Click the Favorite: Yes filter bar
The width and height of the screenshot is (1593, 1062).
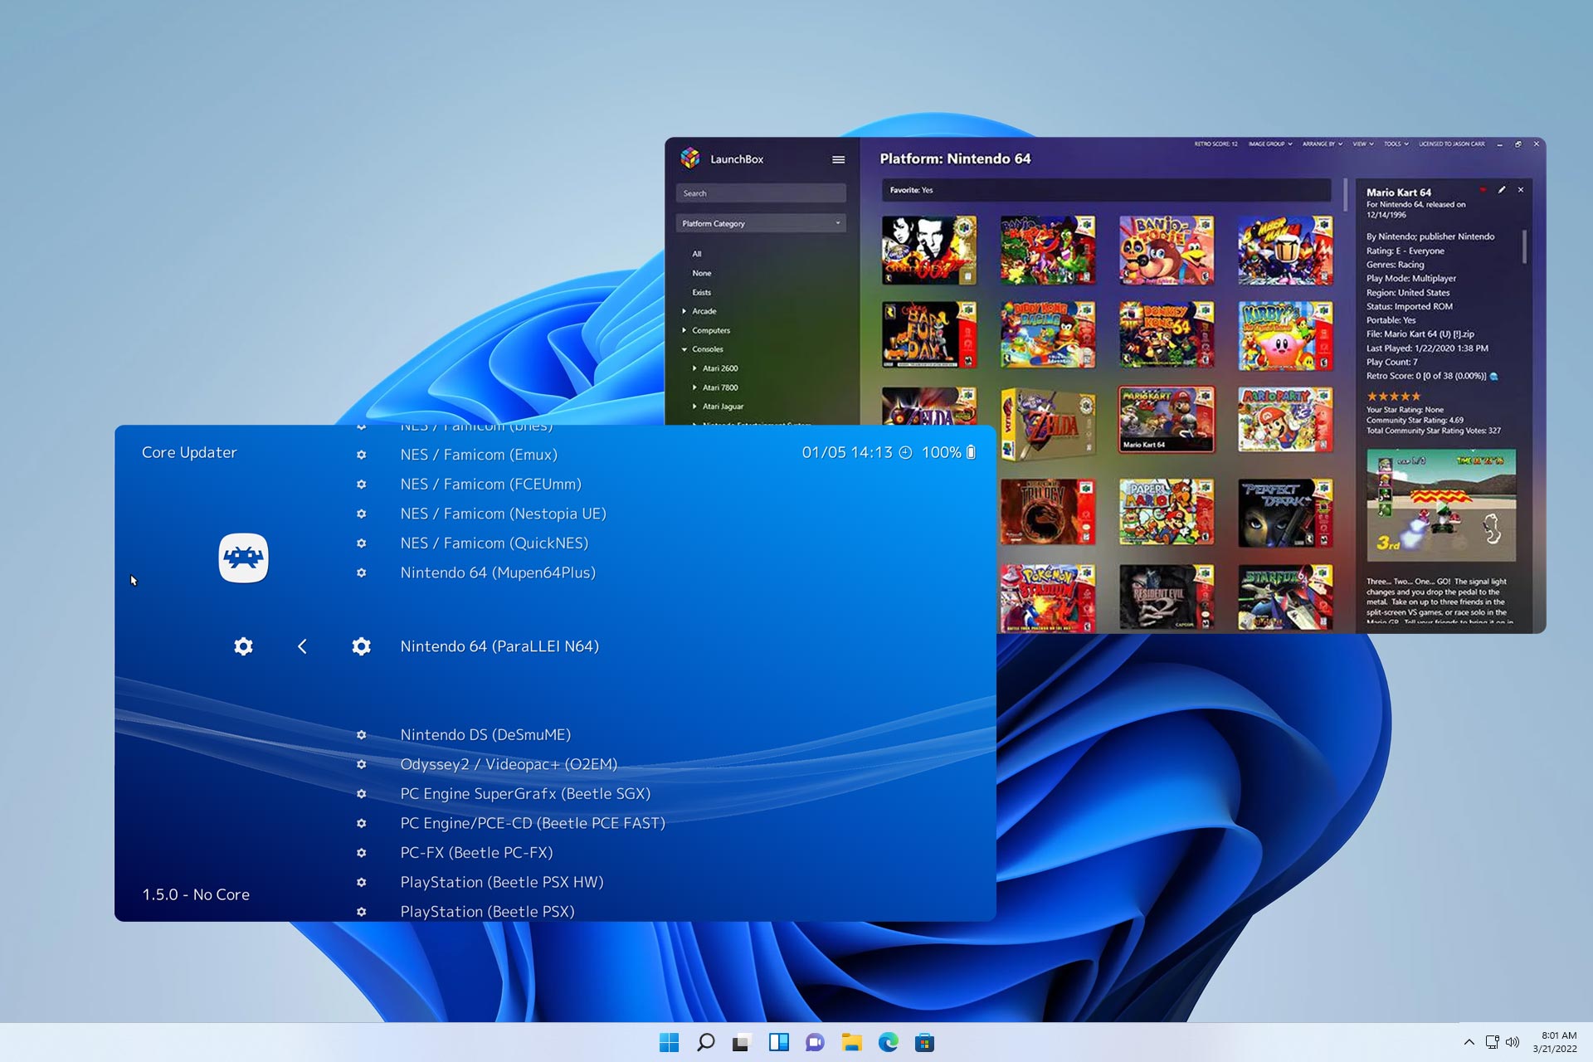[x=1106, y=190]
